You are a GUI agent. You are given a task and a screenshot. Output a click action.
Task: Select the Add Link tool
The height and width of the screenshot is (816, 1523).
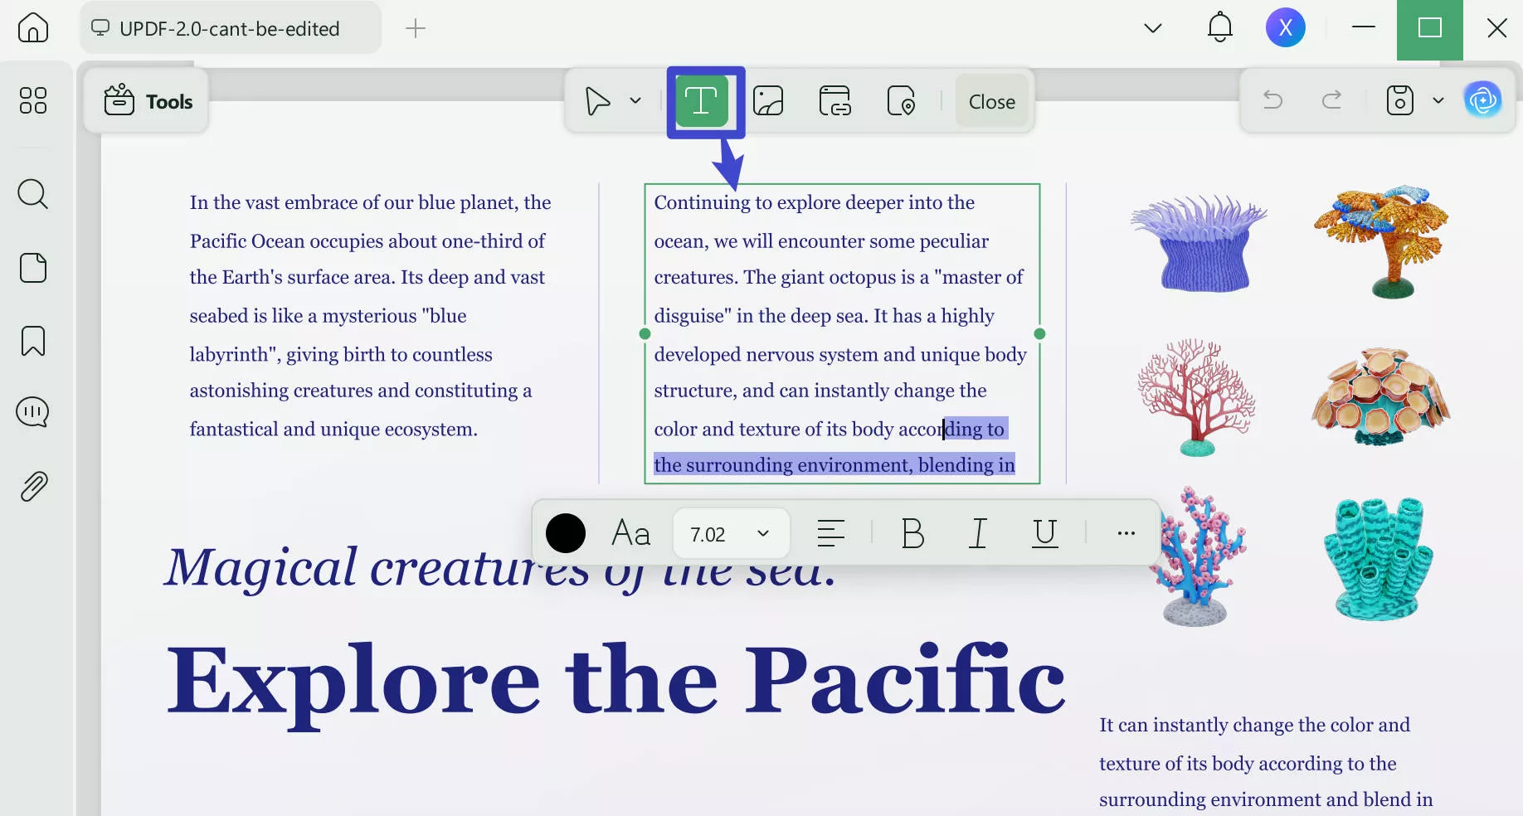click(835, 100)
